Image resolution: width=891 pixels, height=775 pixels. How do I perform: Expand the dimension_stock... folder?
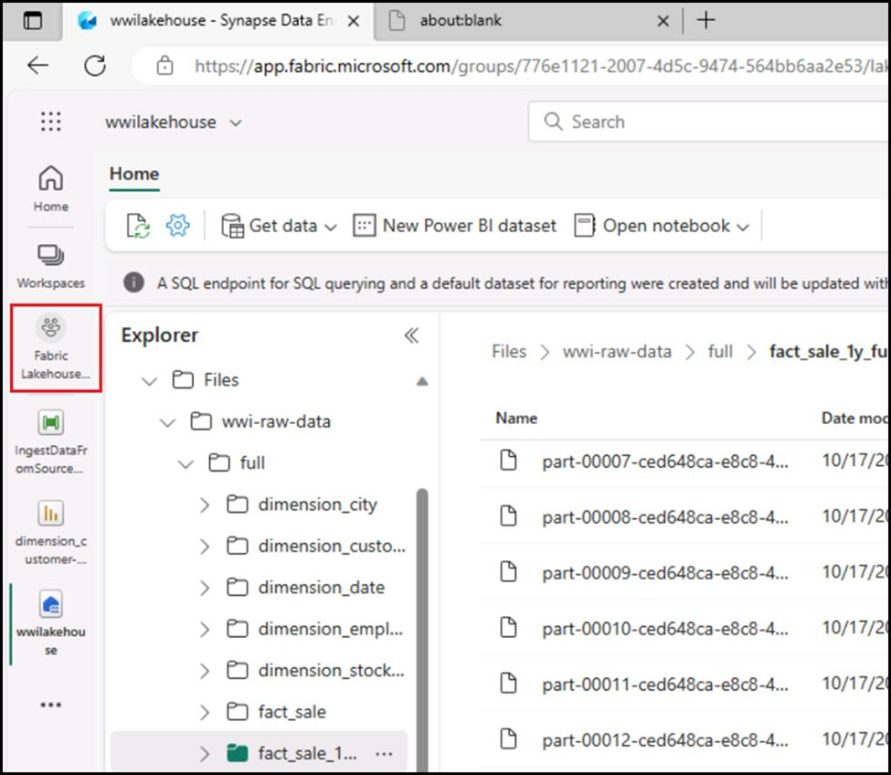(x=205, y=671)
